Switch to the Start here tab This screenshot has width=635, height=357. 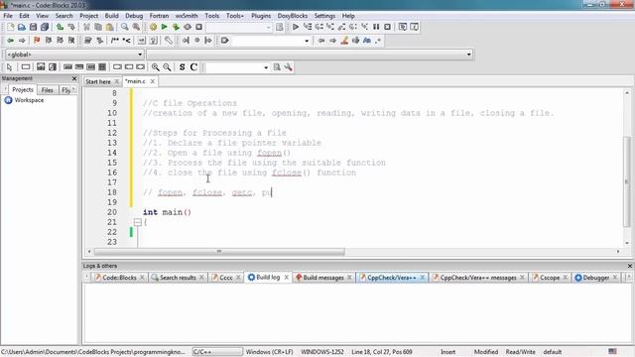(98, 81)
